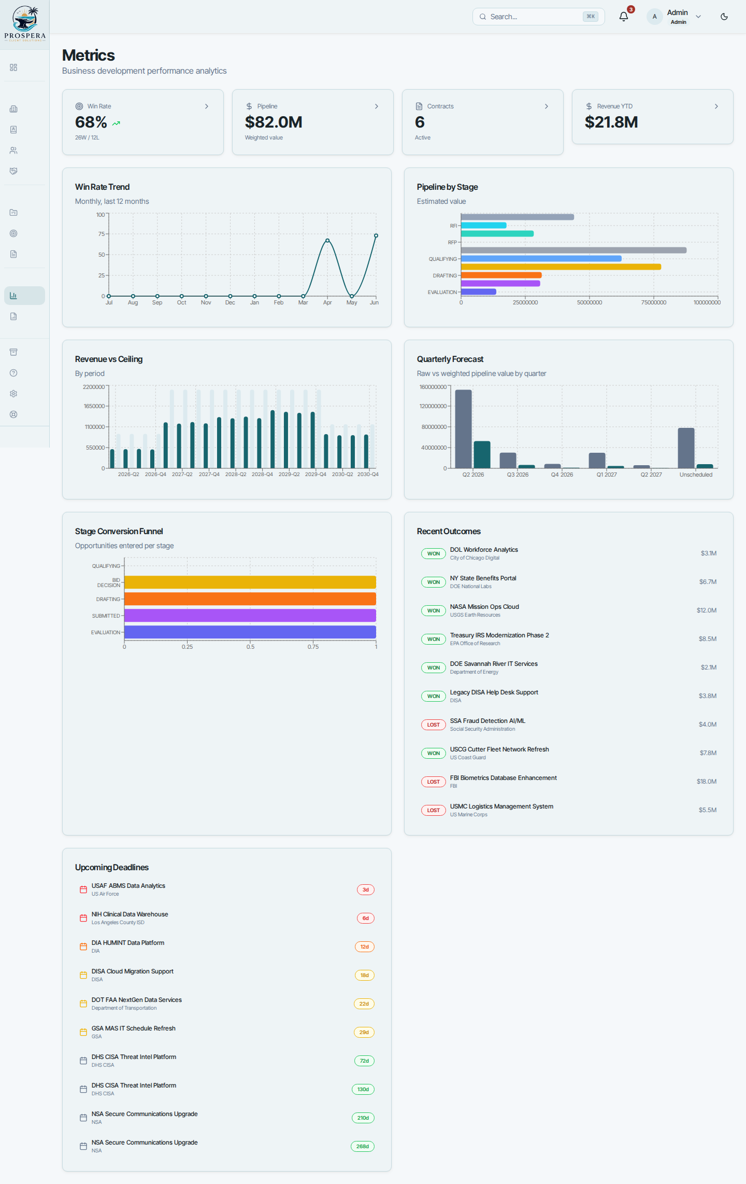This screenshot has height=1184, width=746.
Task: Open the Pipeline card chevron
Action: click(x=377, y=106)
